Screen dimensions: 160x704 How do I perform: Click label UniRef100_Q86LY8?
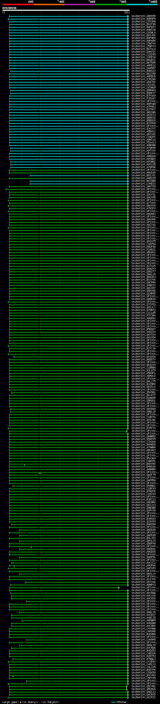point(143,612)
